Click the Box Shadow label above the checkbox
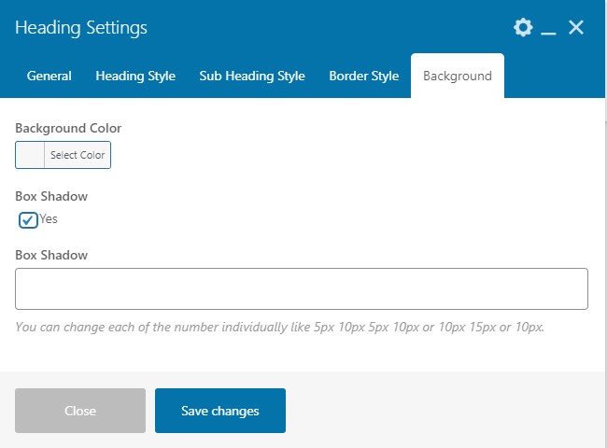 (51, 197)
